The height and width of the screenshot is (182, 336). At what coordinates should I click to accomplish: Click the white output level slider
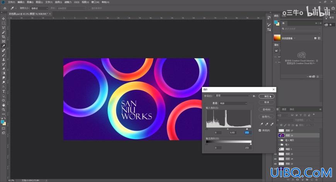251,144
